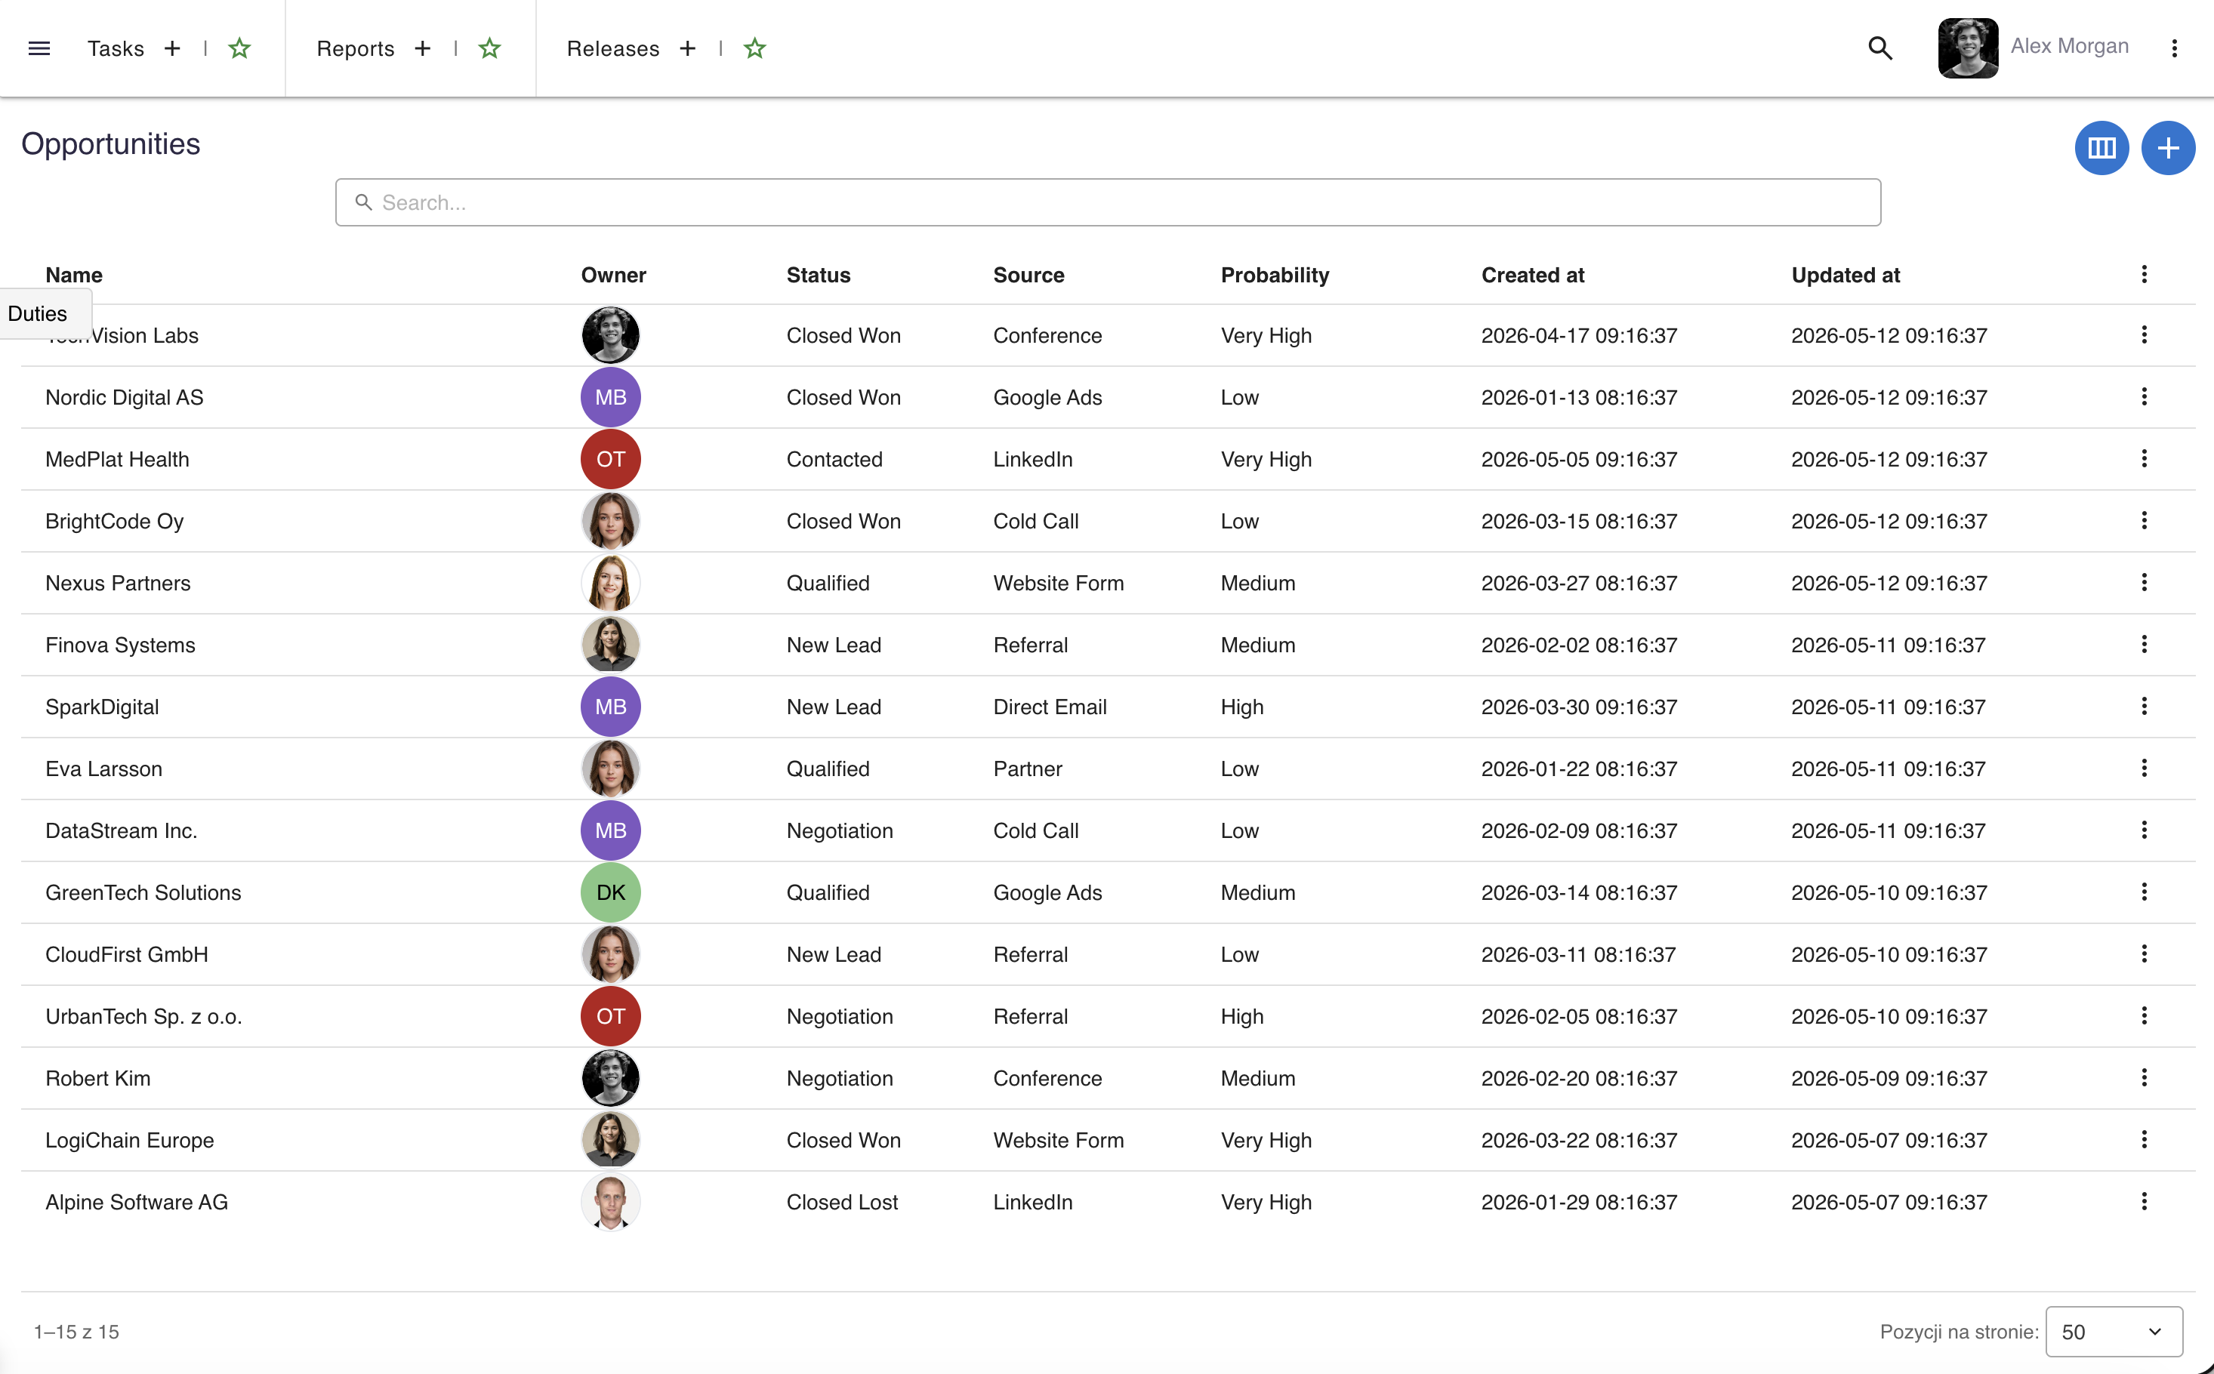Open Alex Morgan profile avatar
The image size is (2214, 1374).
click(x=1968, y=48)
